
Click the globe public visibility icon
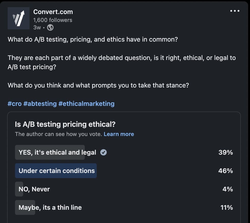tap(50, 28)
